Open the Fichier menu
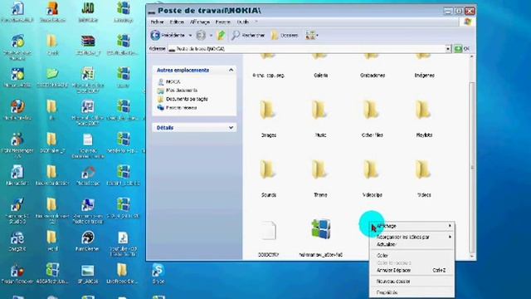The image size is (531, 299). click(157, 22)
